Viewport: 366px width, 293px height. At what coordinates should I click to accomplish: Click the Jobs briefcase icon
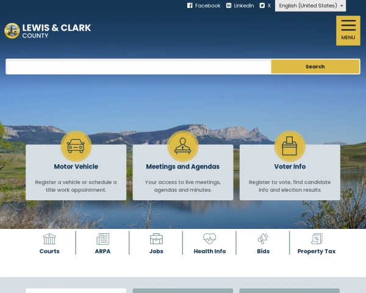156,239
